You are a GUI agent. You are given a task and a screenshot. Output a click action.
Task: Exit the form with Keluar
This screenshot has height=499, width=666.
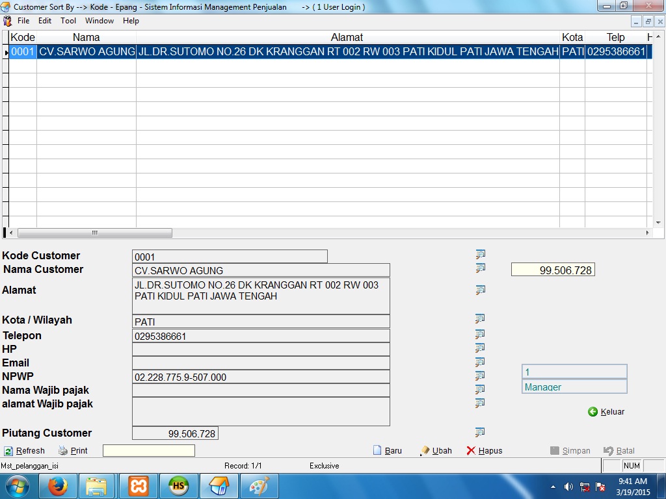606,411
